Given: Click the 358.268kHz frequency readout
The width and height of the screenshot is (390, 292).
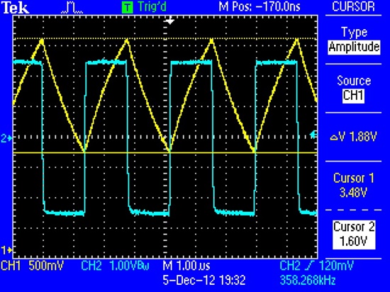Looking at the screenshot, I should click(308, 281).
